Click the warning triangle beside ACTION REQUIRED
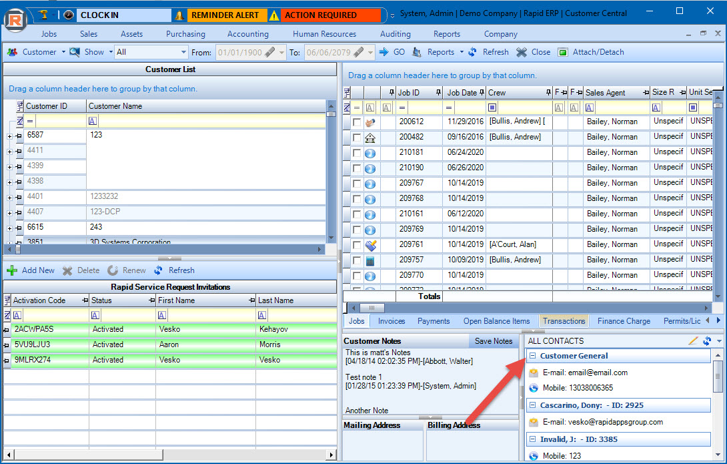The height and width of the screenshot is (464, 727). coord(275,16)
